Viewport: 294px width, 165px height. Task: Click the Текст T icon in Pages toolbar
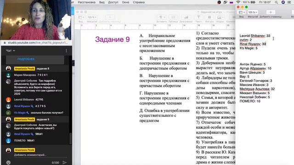pos(198,17)
